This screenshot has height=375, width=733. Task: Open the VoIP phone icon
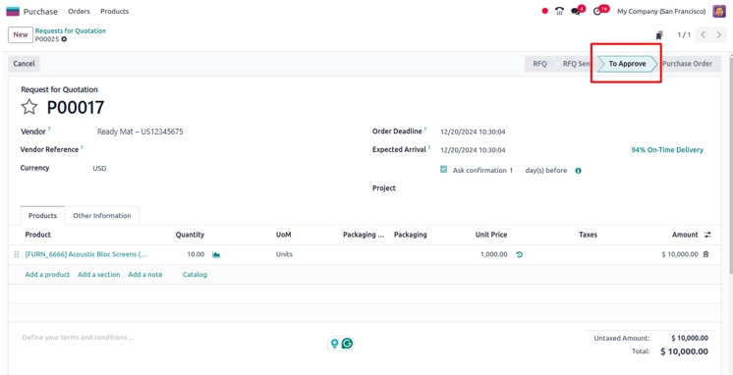(x=559, y=11)
